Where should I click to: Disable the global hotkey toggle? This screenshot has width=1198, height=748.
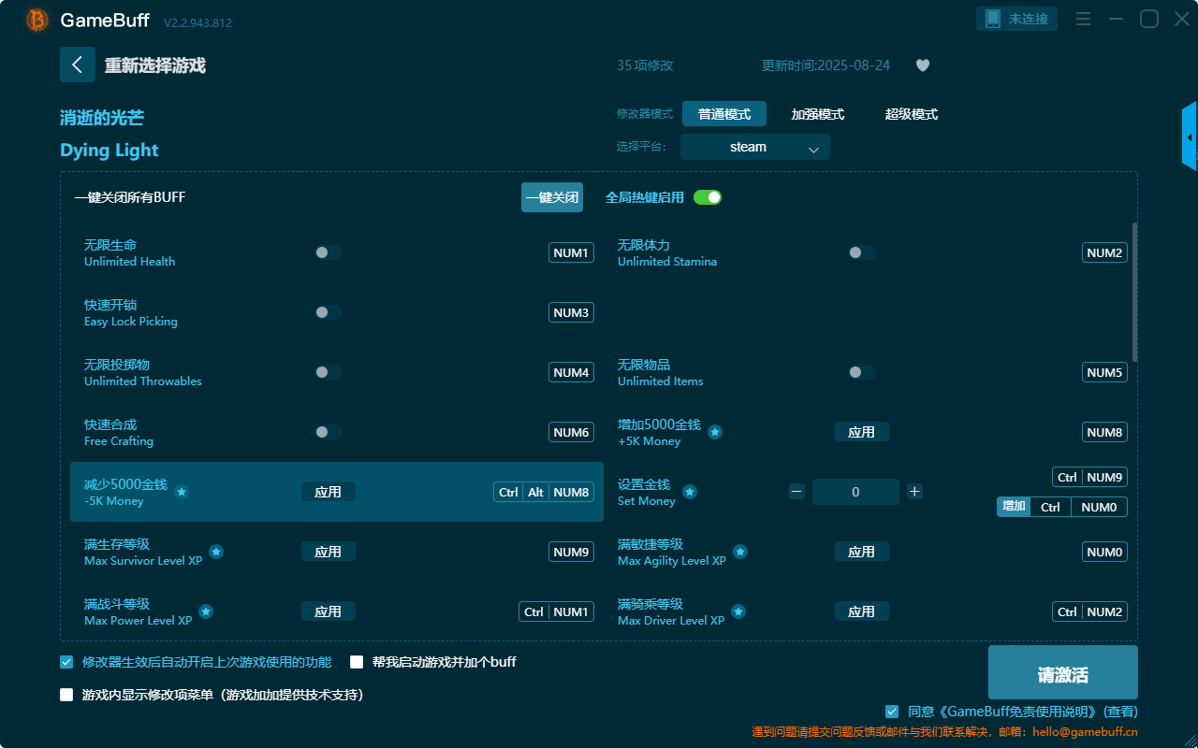pos(708,197)
